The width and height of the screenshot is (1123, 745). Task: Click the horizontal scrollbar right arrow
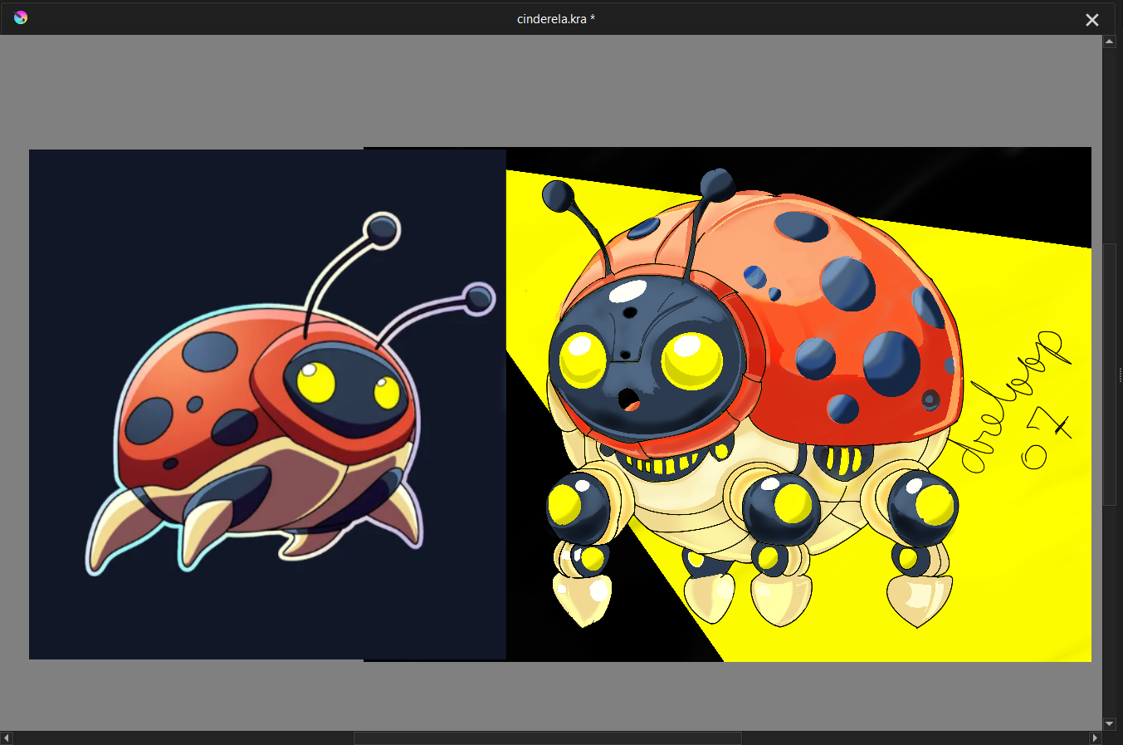[x=1095, y=738]
